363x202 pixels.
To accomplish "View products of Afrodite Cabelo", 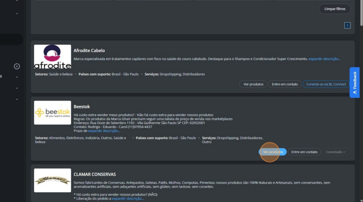I will click(253, 84).
